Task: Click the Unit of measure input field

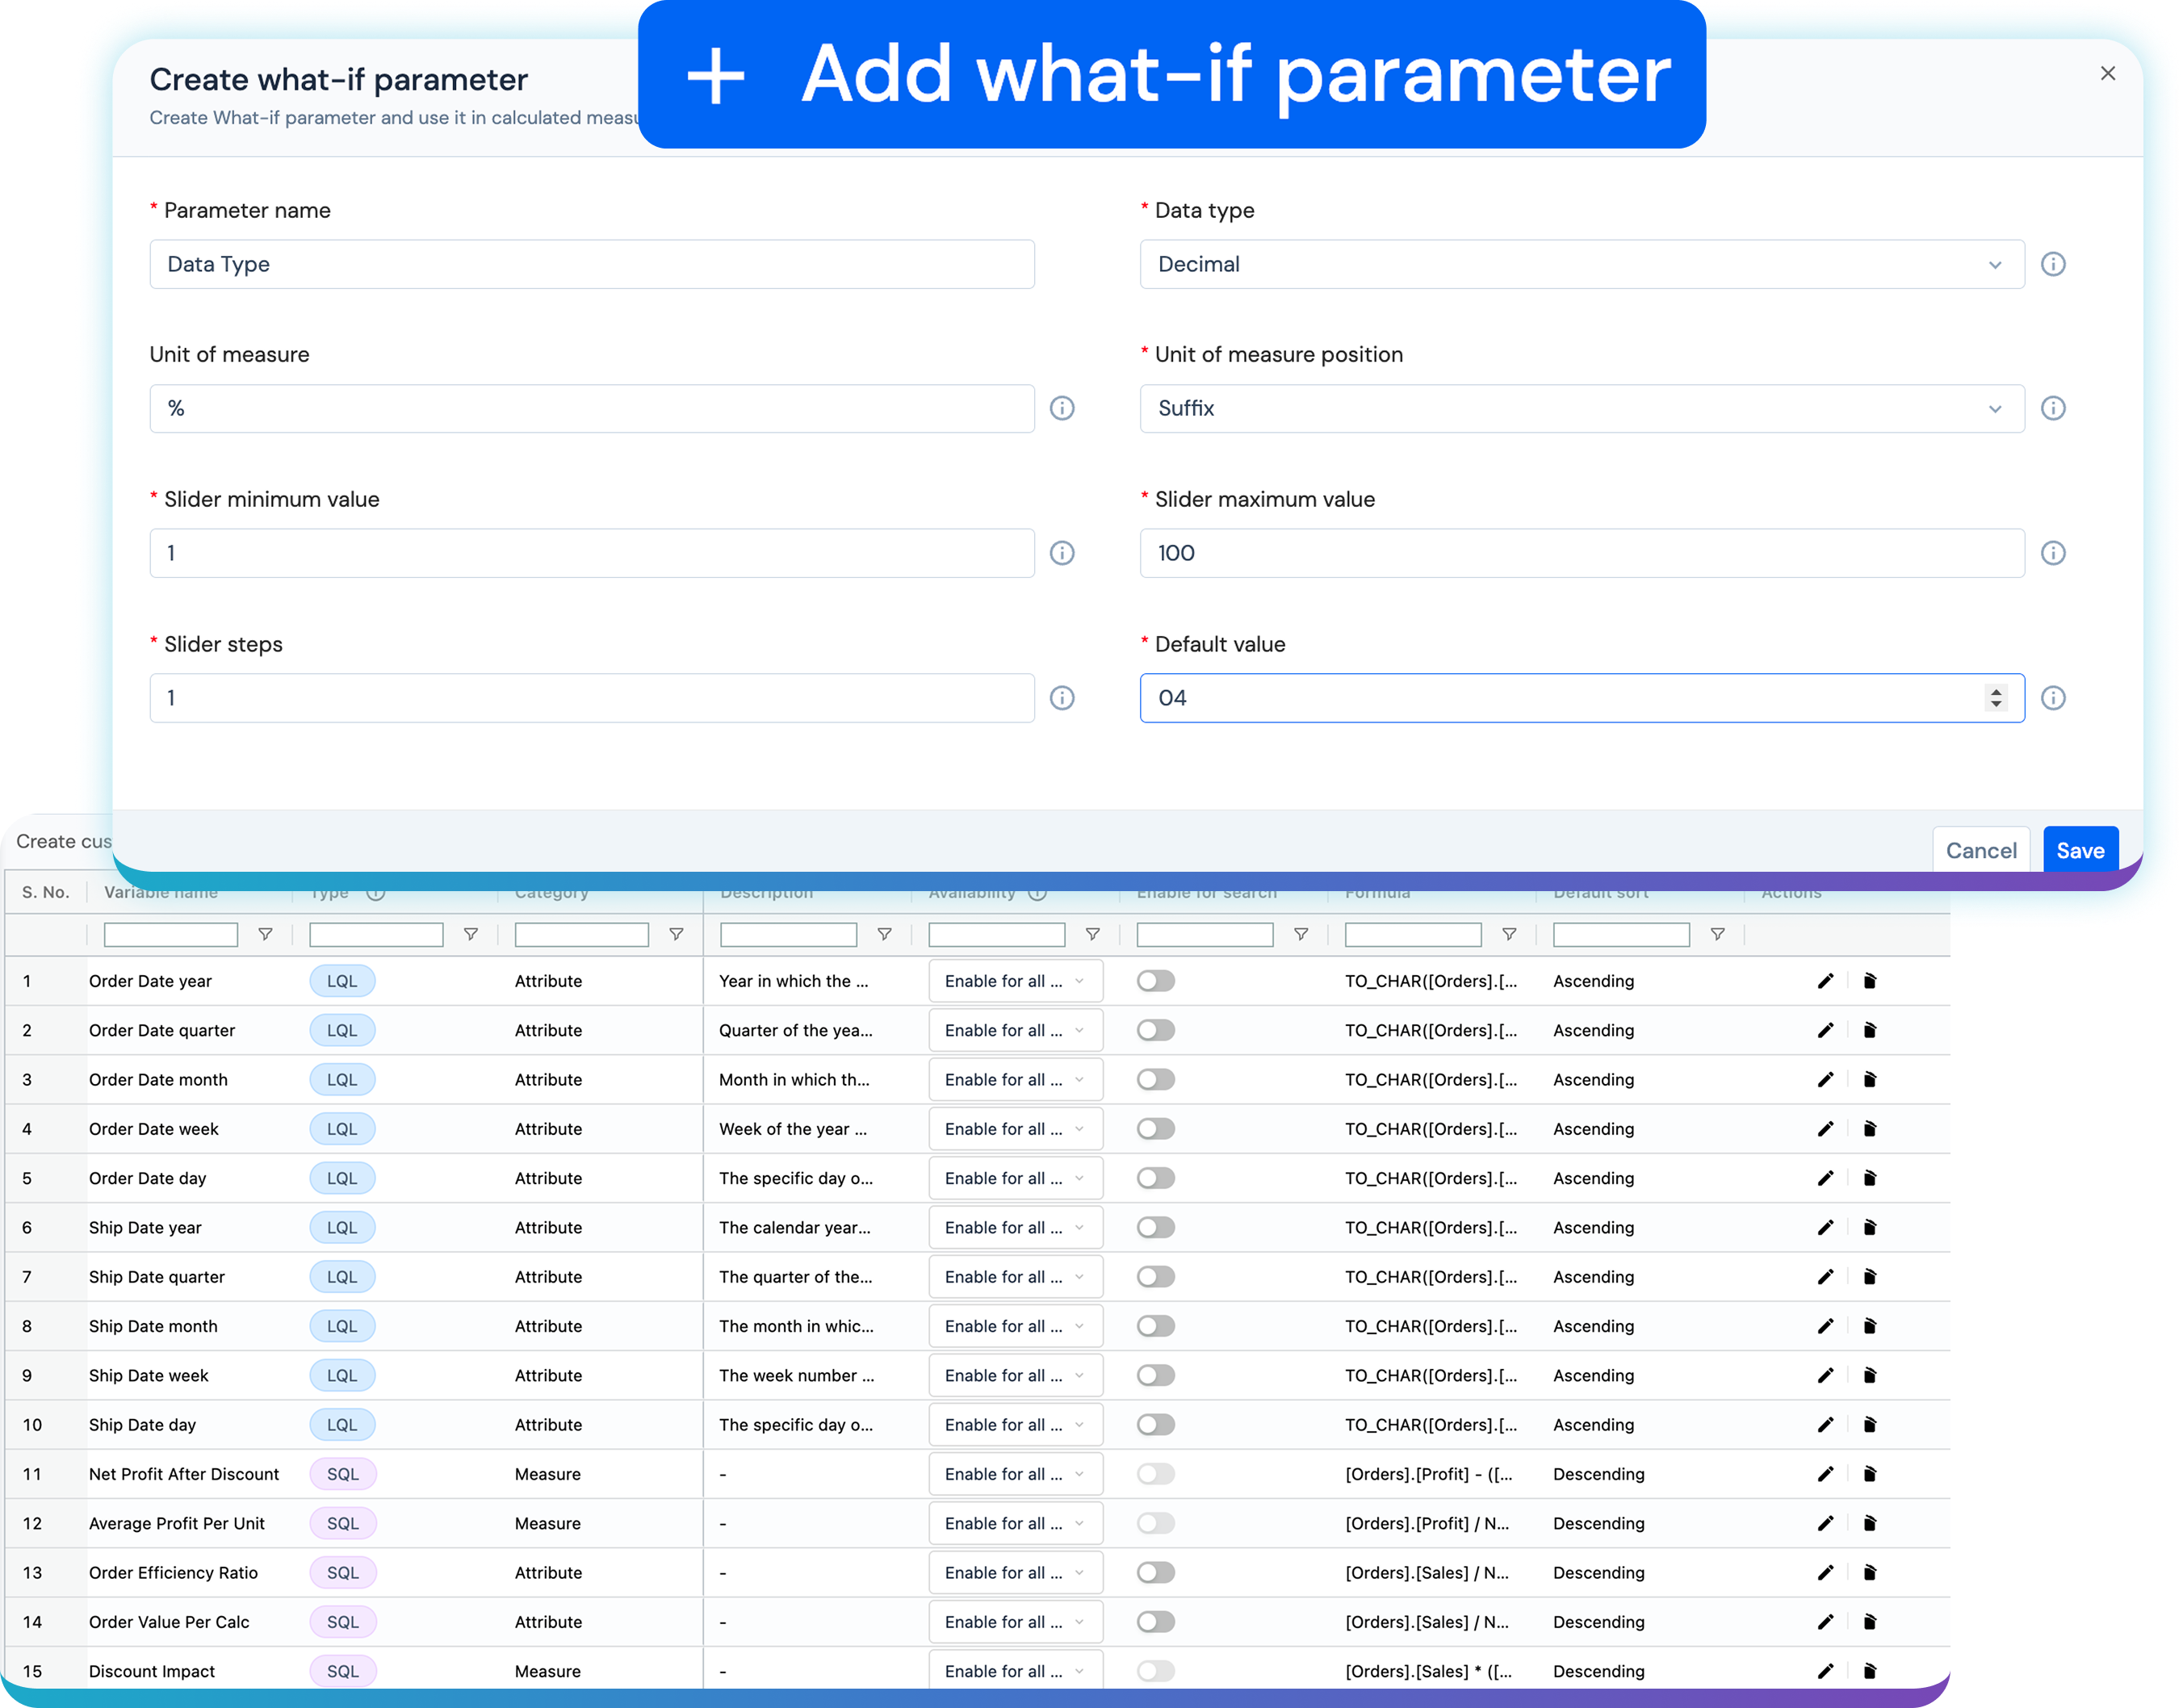Action: coord(592,408)
